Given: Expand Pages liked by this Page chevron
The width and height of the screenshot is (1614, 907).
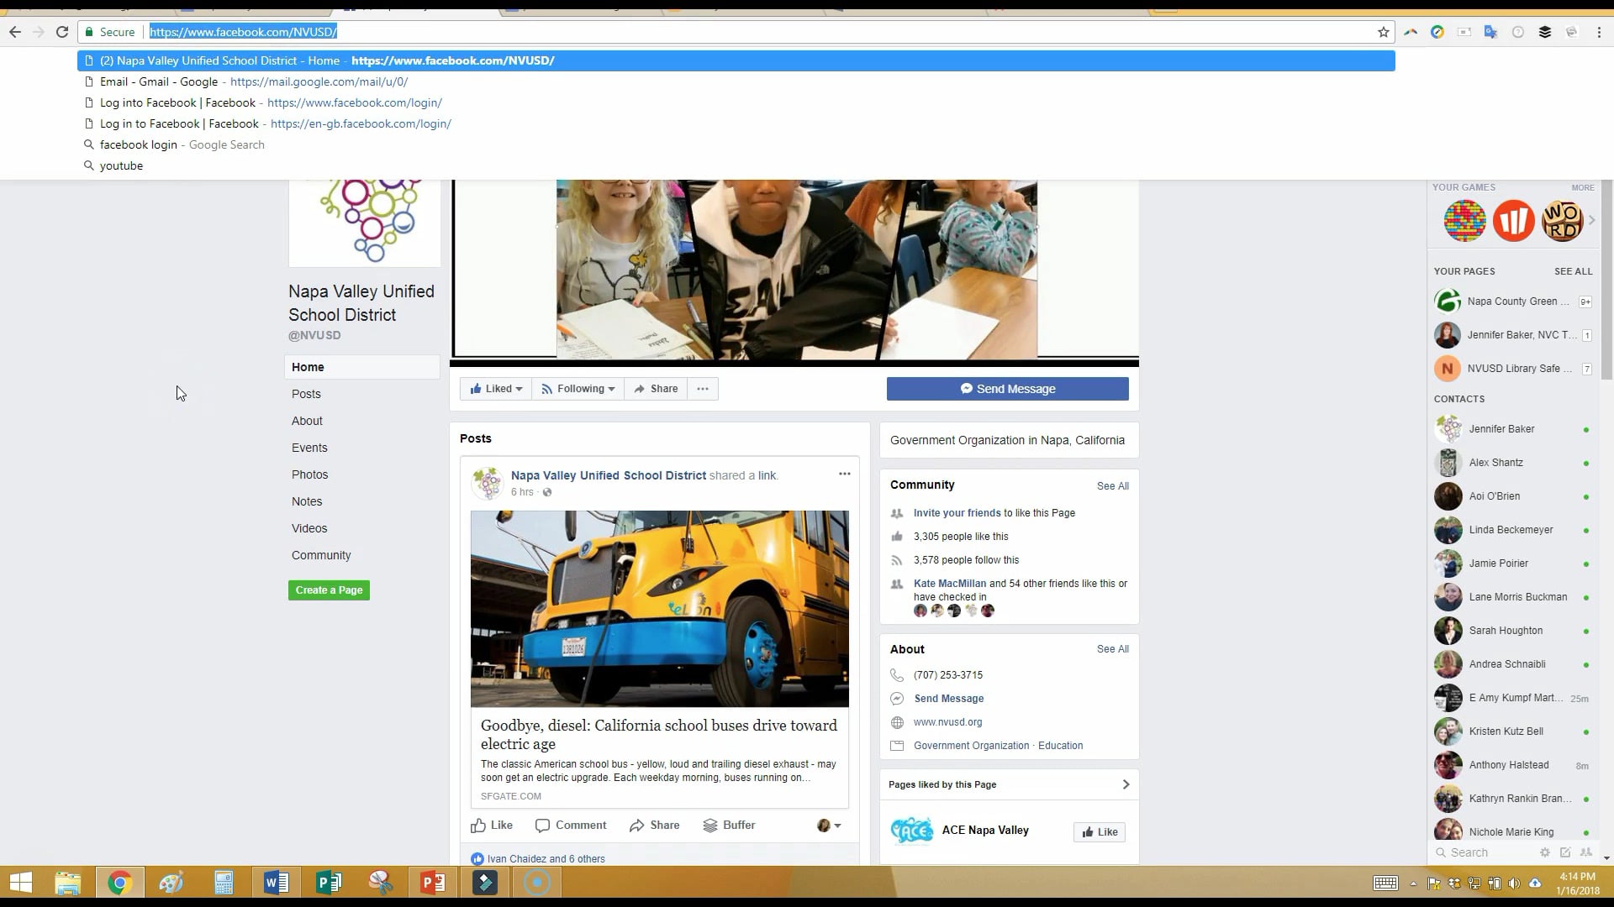Looking at the screenshot, I should tap(1126, 784).
